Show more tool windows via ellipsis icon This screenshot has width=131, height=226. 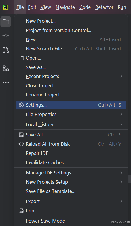(6, 83)
